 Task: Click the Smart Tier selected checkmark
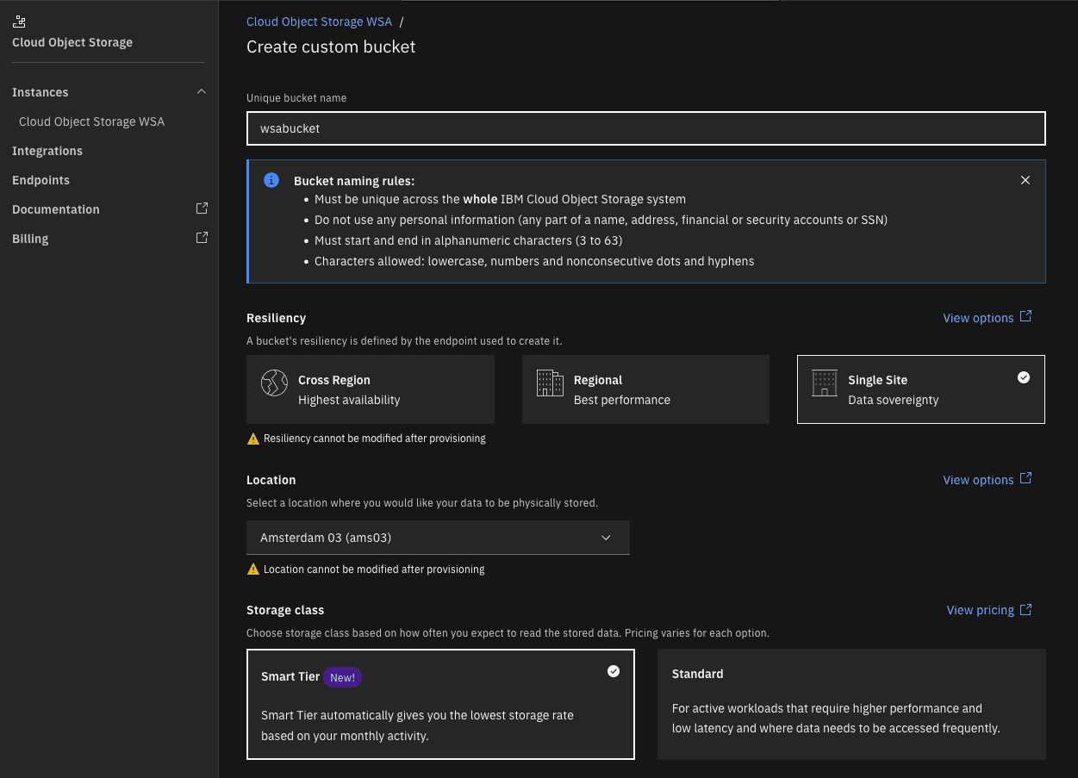click(x=614, y=671)
